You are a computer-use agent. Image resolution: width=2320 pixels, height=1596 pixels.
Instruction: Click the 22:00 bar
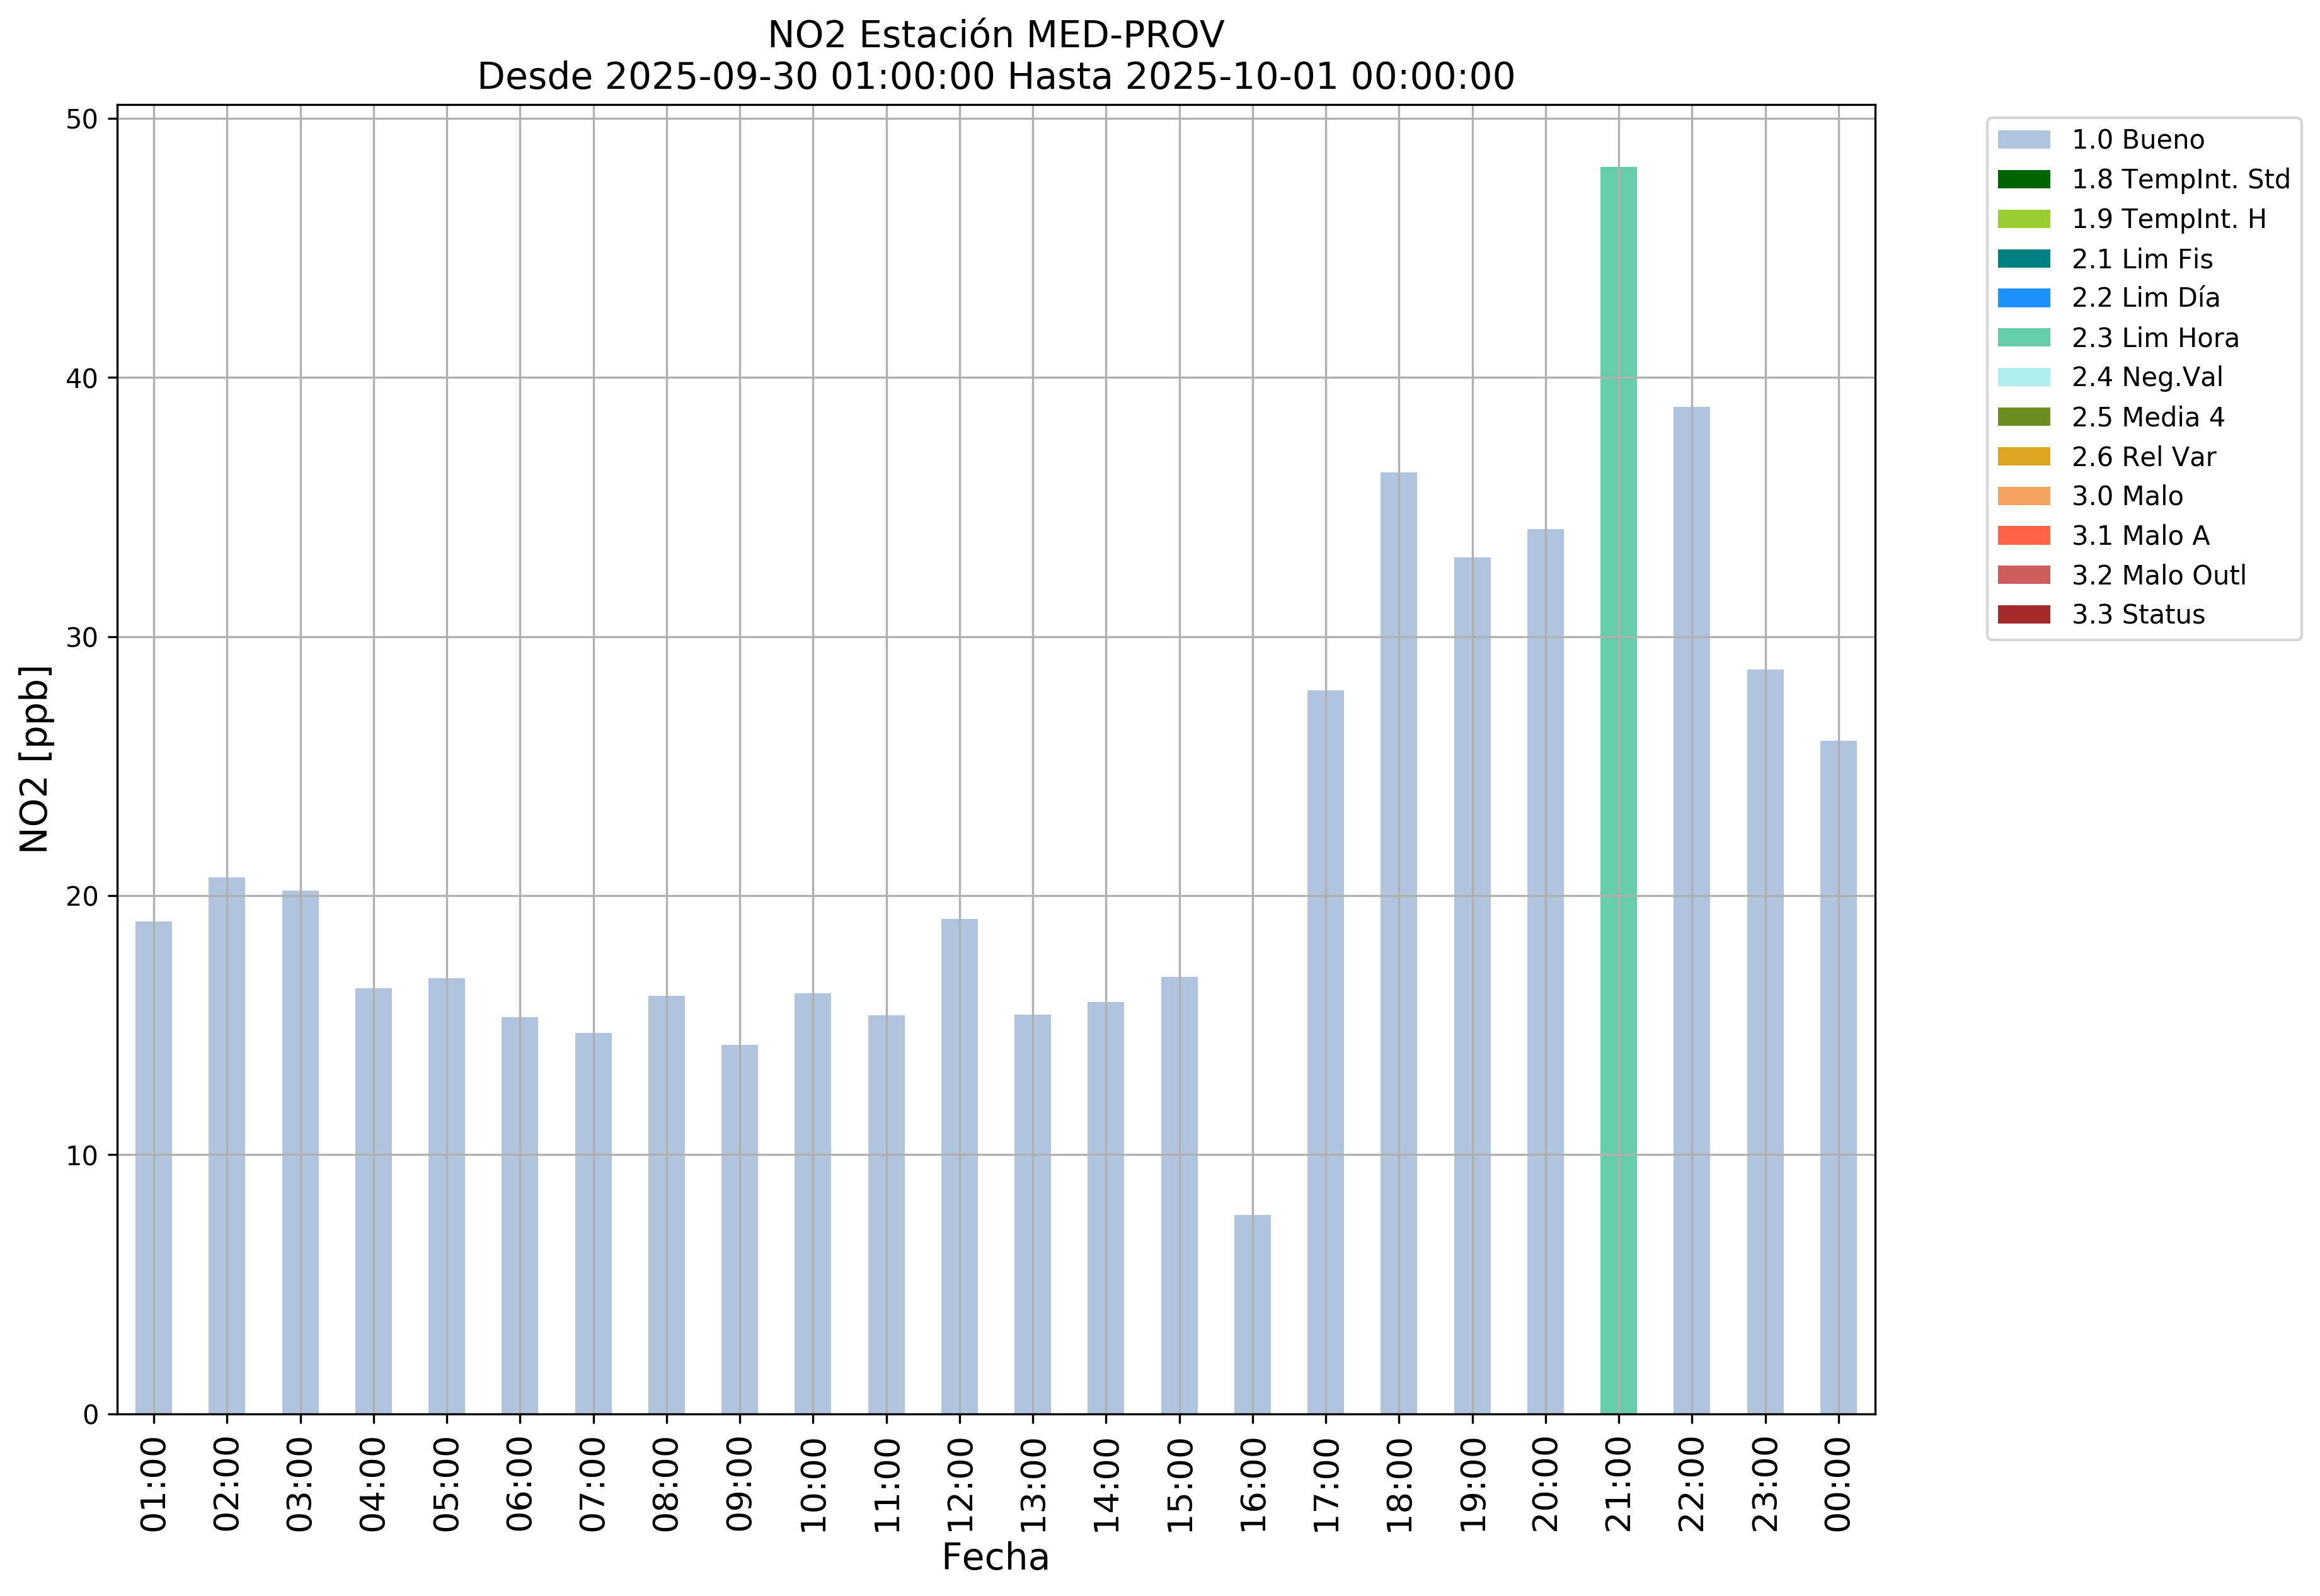pos(1691,910)
